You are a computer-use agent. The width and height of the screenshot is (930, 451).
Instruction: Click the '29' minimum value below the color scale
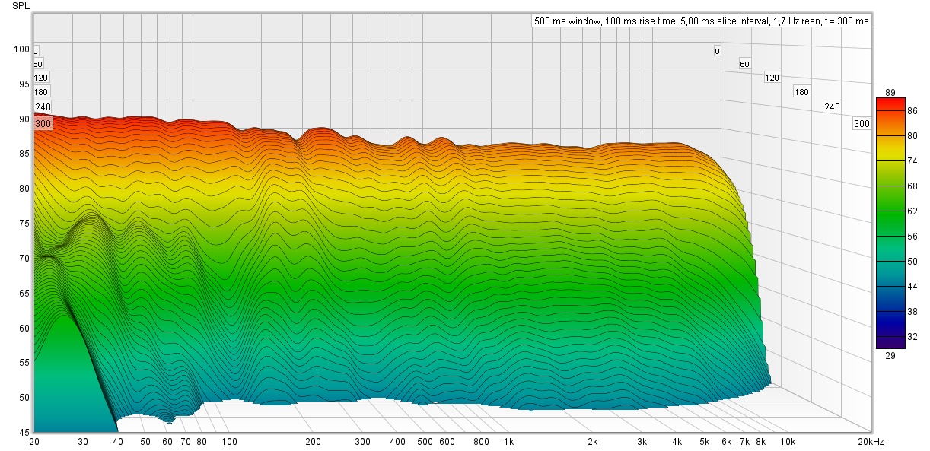[x=890, y=354]
